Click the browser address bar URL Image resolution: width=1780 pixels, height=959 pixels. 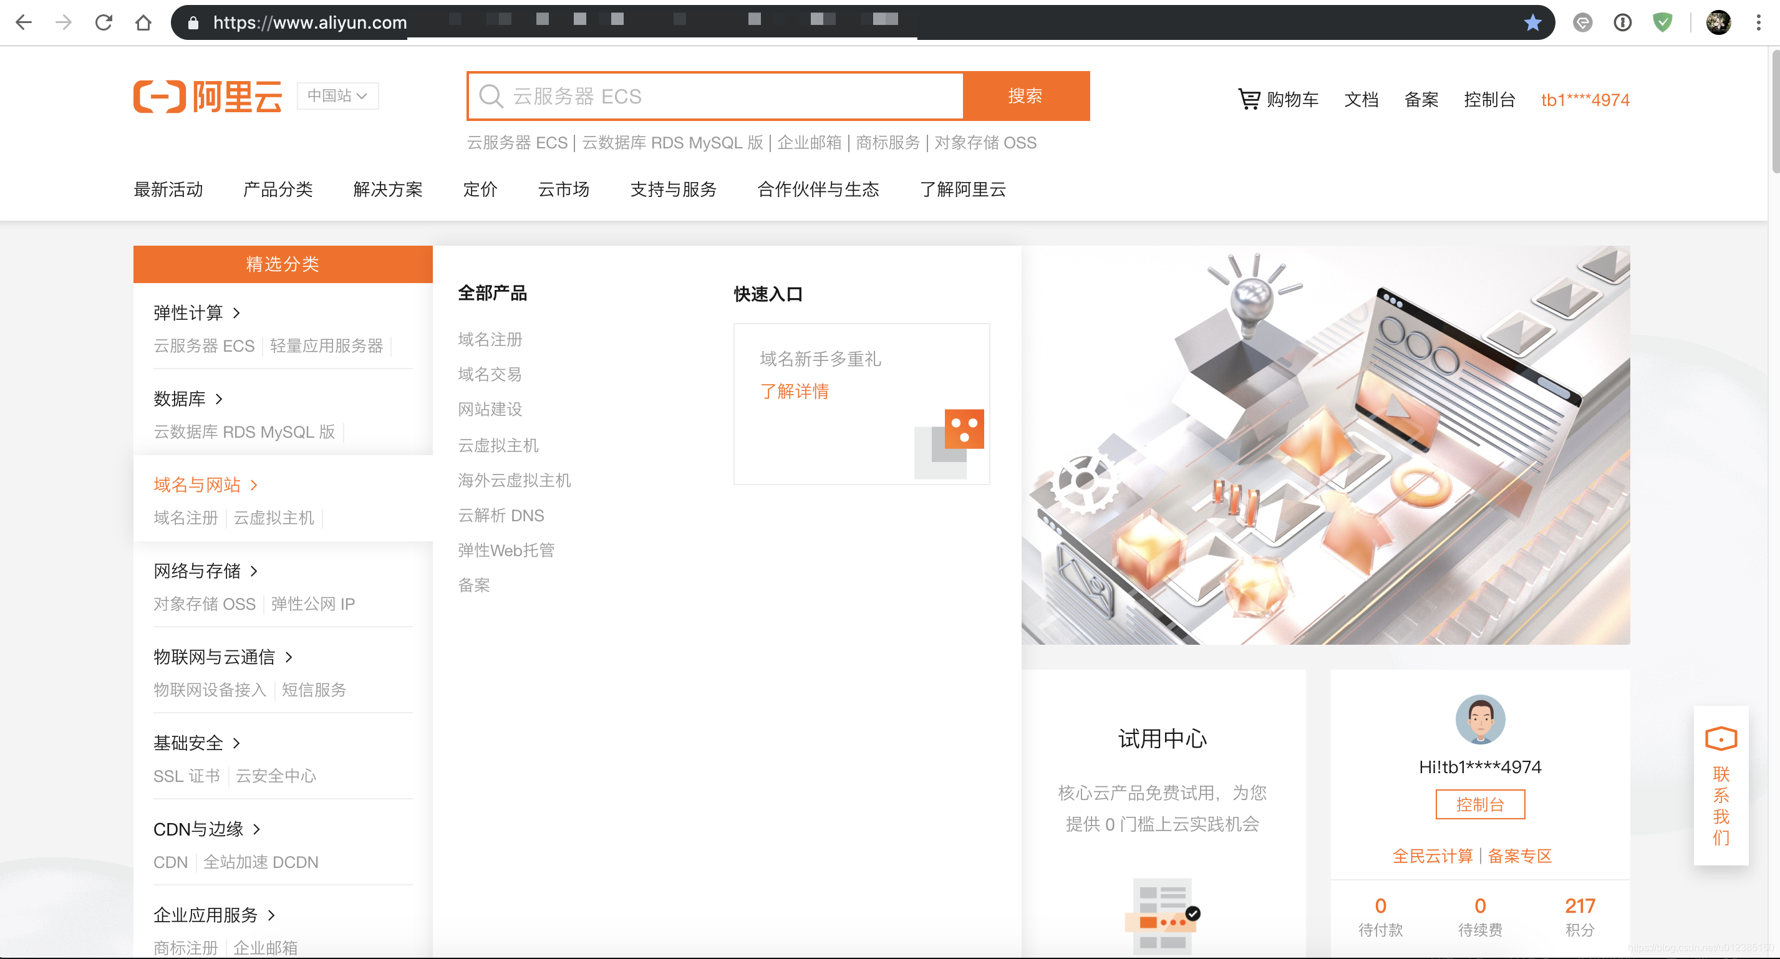pyautogui.click(x=309, y=22)
